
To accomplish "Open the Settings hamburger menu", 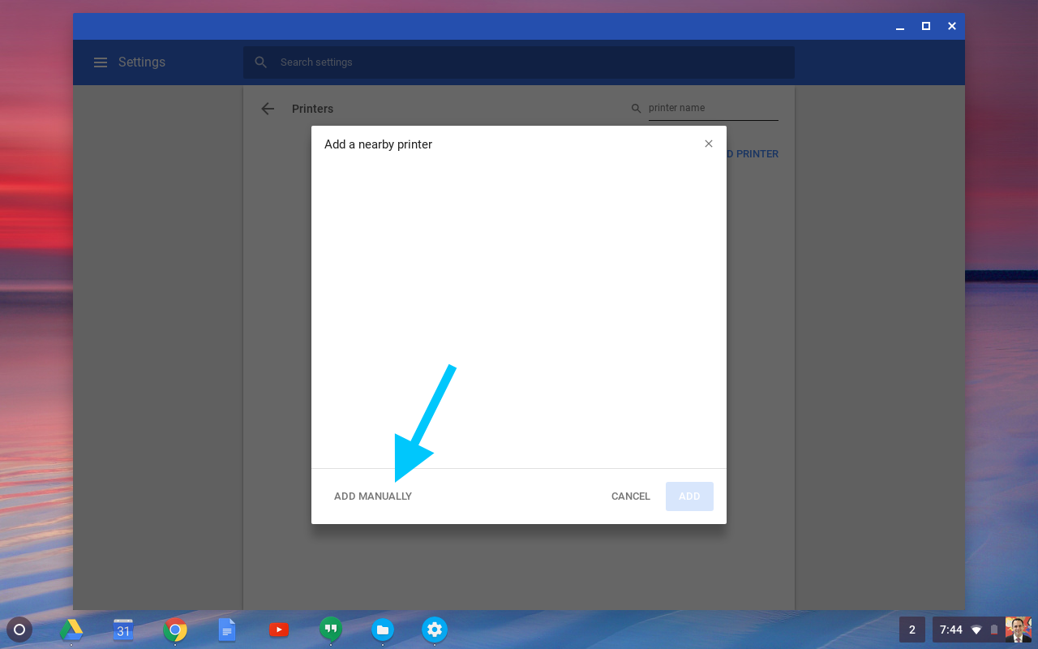I will pos(101,62).
